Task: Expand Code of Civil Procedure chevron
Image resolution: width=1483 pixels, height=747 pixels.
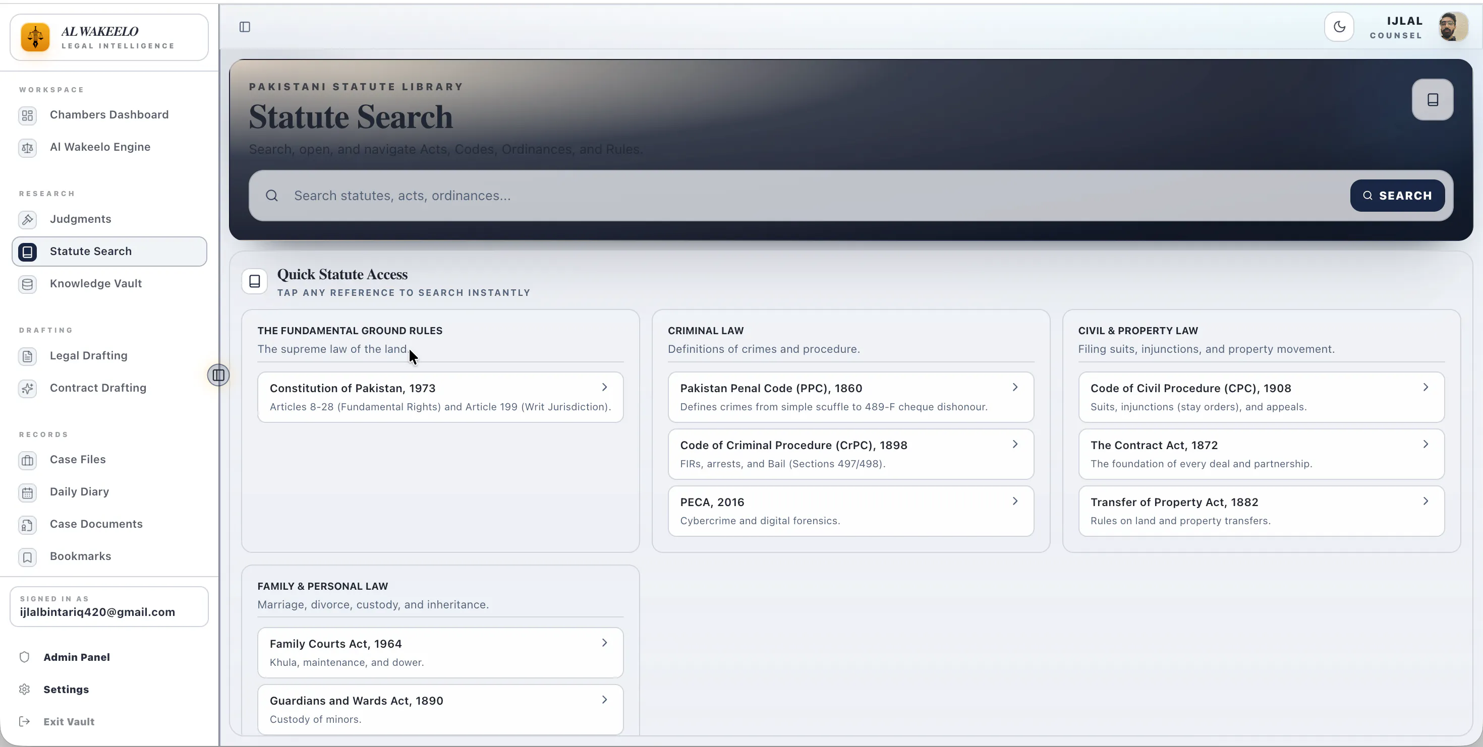Action: 1425,388
